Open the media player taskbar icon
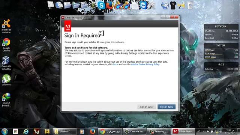Viewport: 240px width, 135px height. point(82,132)
